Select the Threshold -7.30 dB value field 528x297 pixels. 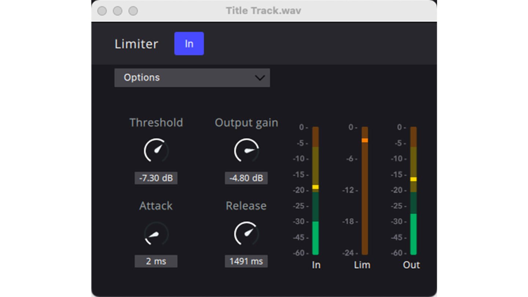[156, 178]
